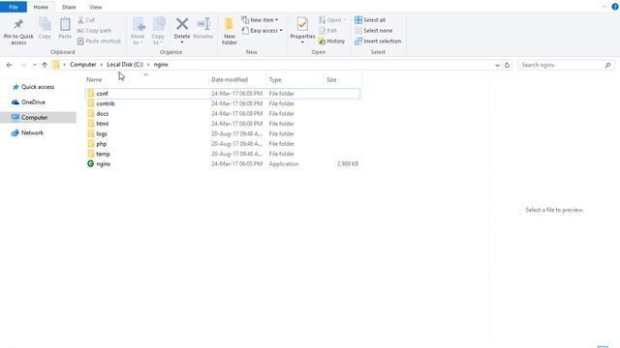620x348 pixels.
Task: Select the logs folder
Action: tap(223, 133)
